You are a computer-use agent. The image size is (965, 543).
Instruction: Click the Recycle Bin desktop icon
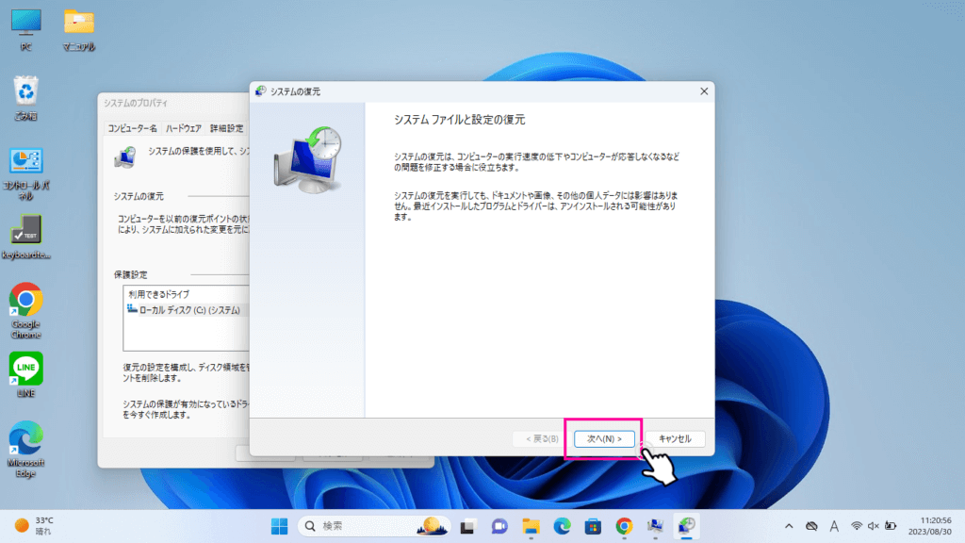coord(26,96)
